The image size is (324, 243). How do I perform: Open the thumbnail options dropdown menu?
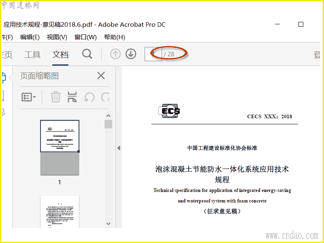(29, 97)
